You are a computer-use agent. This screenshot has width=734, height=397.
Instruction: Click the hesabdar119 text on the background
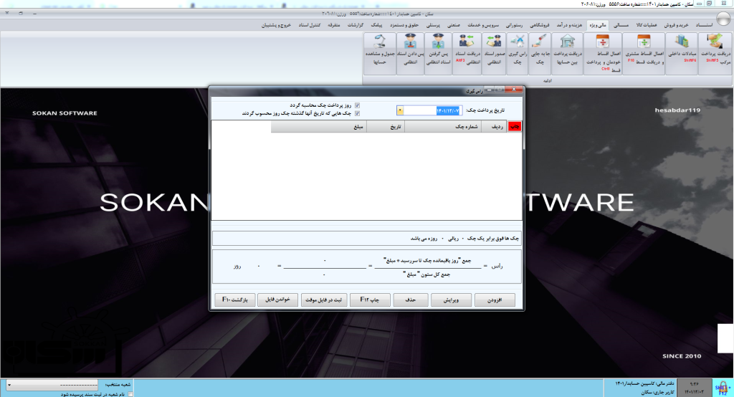pos(677,110)
